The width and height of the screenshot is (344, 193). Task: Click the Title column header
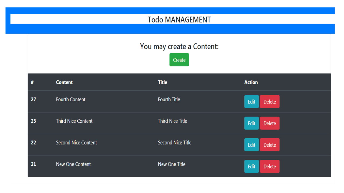163,82
